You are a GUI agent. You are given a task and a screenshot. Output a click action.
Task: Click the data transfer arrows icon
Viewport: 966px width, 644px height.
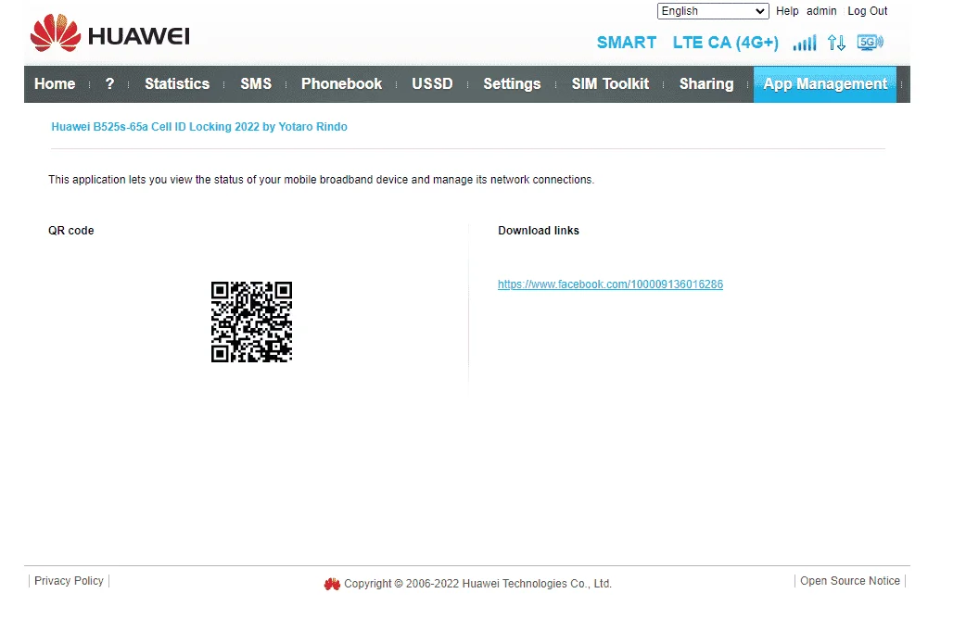click(836, 43)
